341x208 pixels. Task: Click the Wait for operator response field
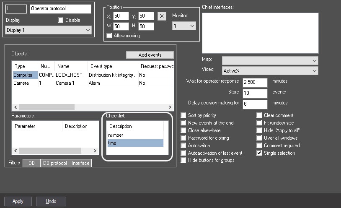point(254,81)
